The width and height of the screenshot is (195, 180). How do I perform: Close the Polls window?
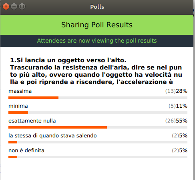[x=6, y=6]
